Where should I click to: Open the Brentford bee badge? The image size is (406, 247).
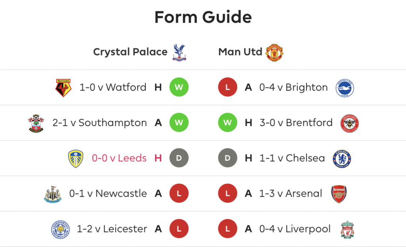349,123
